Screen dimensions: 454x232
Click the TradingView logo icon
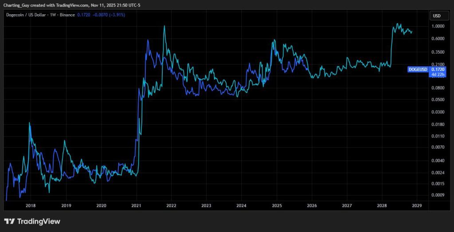(9, 221)
